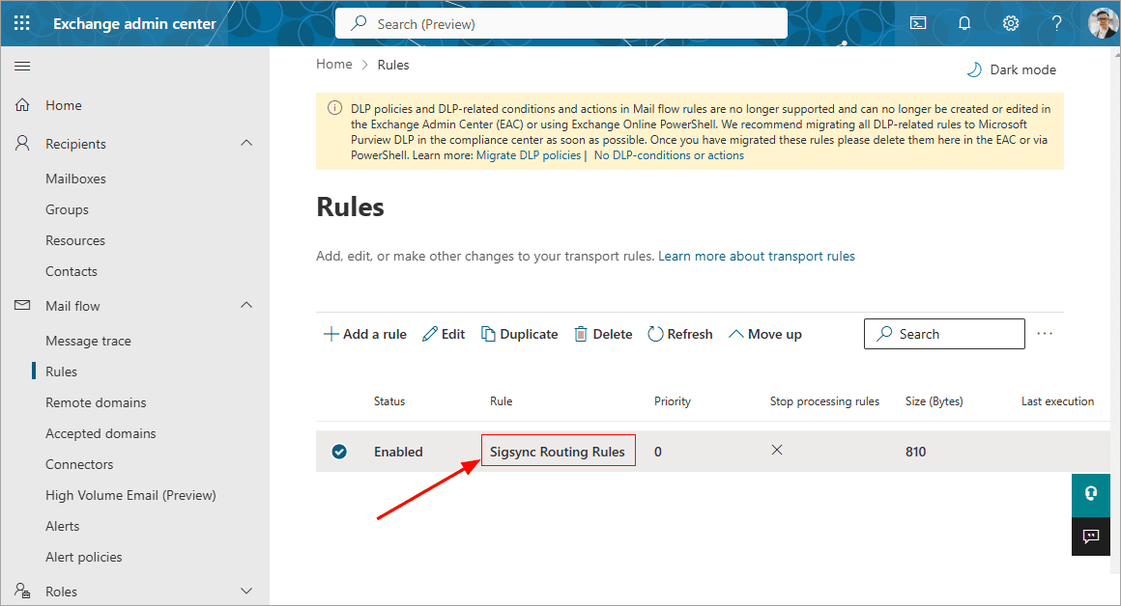Click the Enabled status cell
Screen dimensions: 1121x606
398,452
